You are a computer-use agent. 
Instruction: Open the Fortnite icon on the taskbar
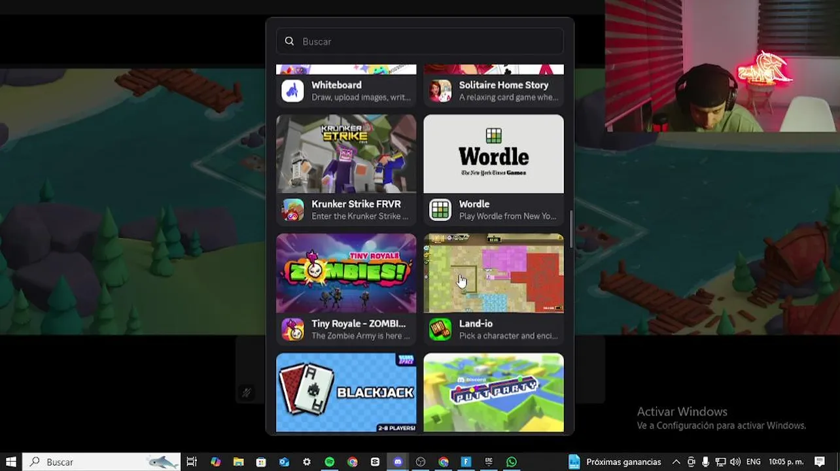pos(466,462)
